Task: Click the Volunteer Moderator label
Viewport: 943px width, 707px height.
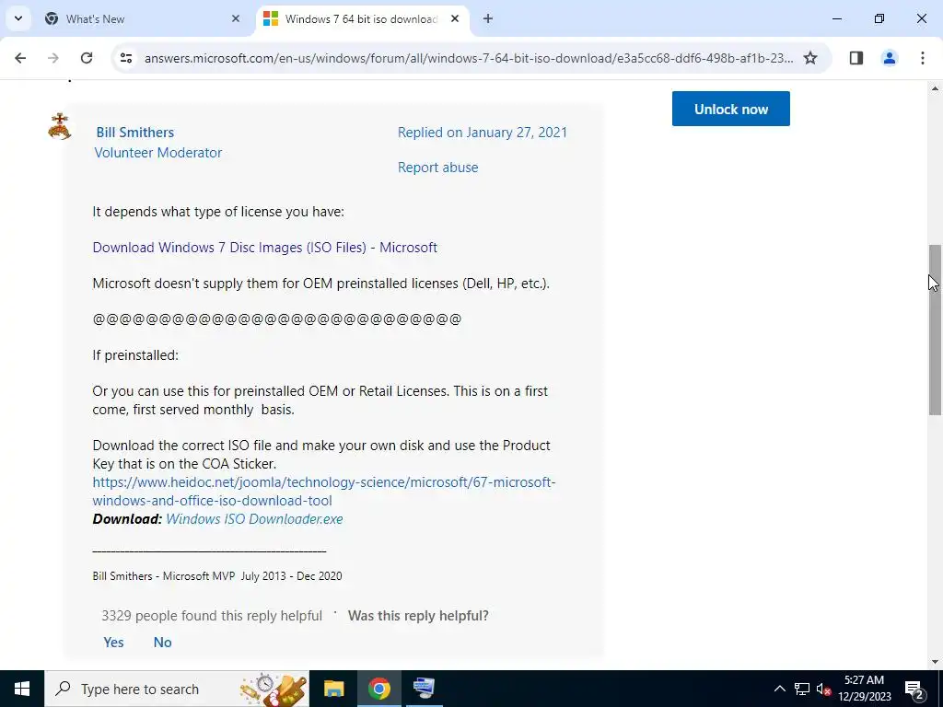Action: coord(158,153)
